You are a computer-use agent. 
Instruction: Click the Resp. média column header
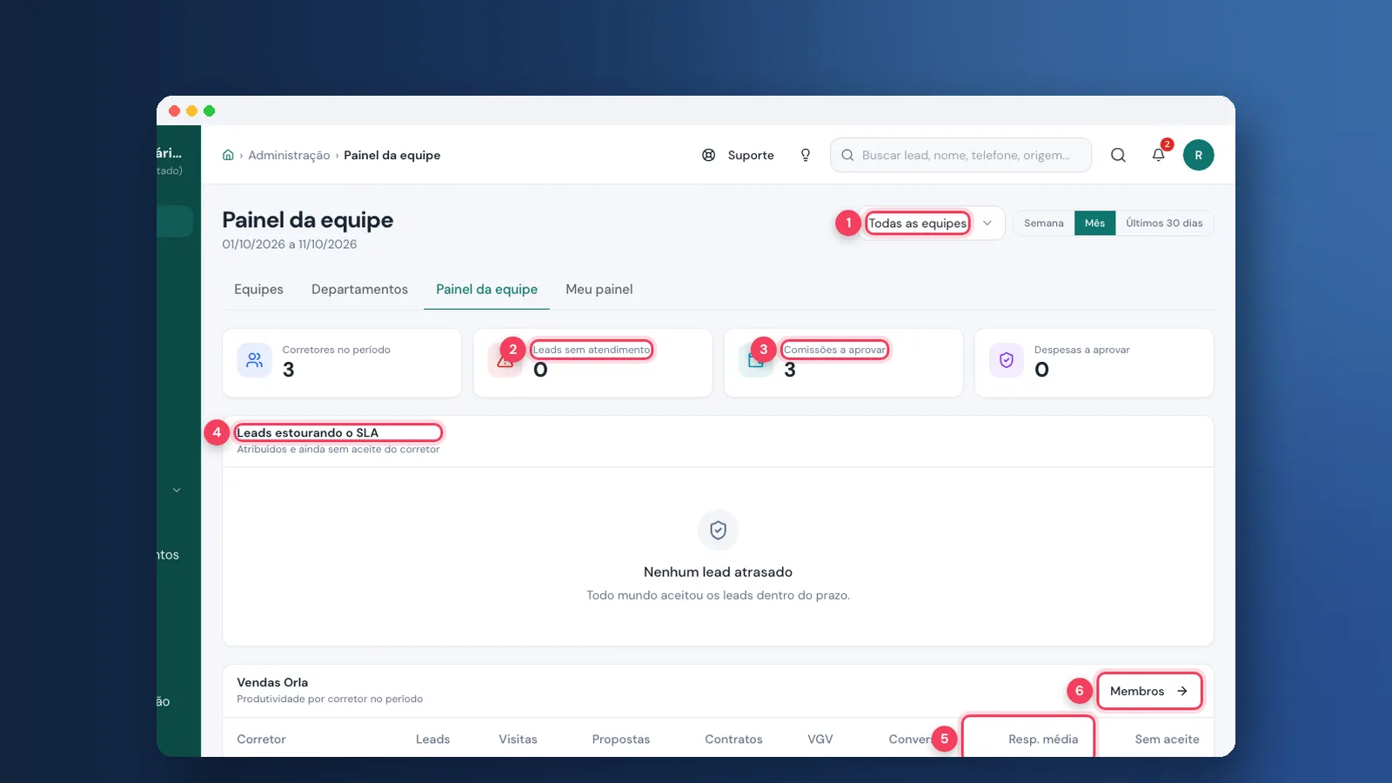[1043, 739]
